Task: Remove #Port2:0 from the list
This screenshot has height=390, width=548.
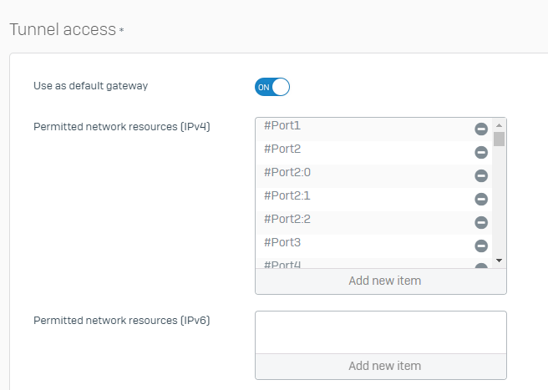Action: pos(481,175)
